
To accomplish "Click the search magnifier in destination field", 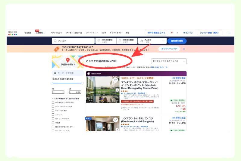I will coord(55,41).
